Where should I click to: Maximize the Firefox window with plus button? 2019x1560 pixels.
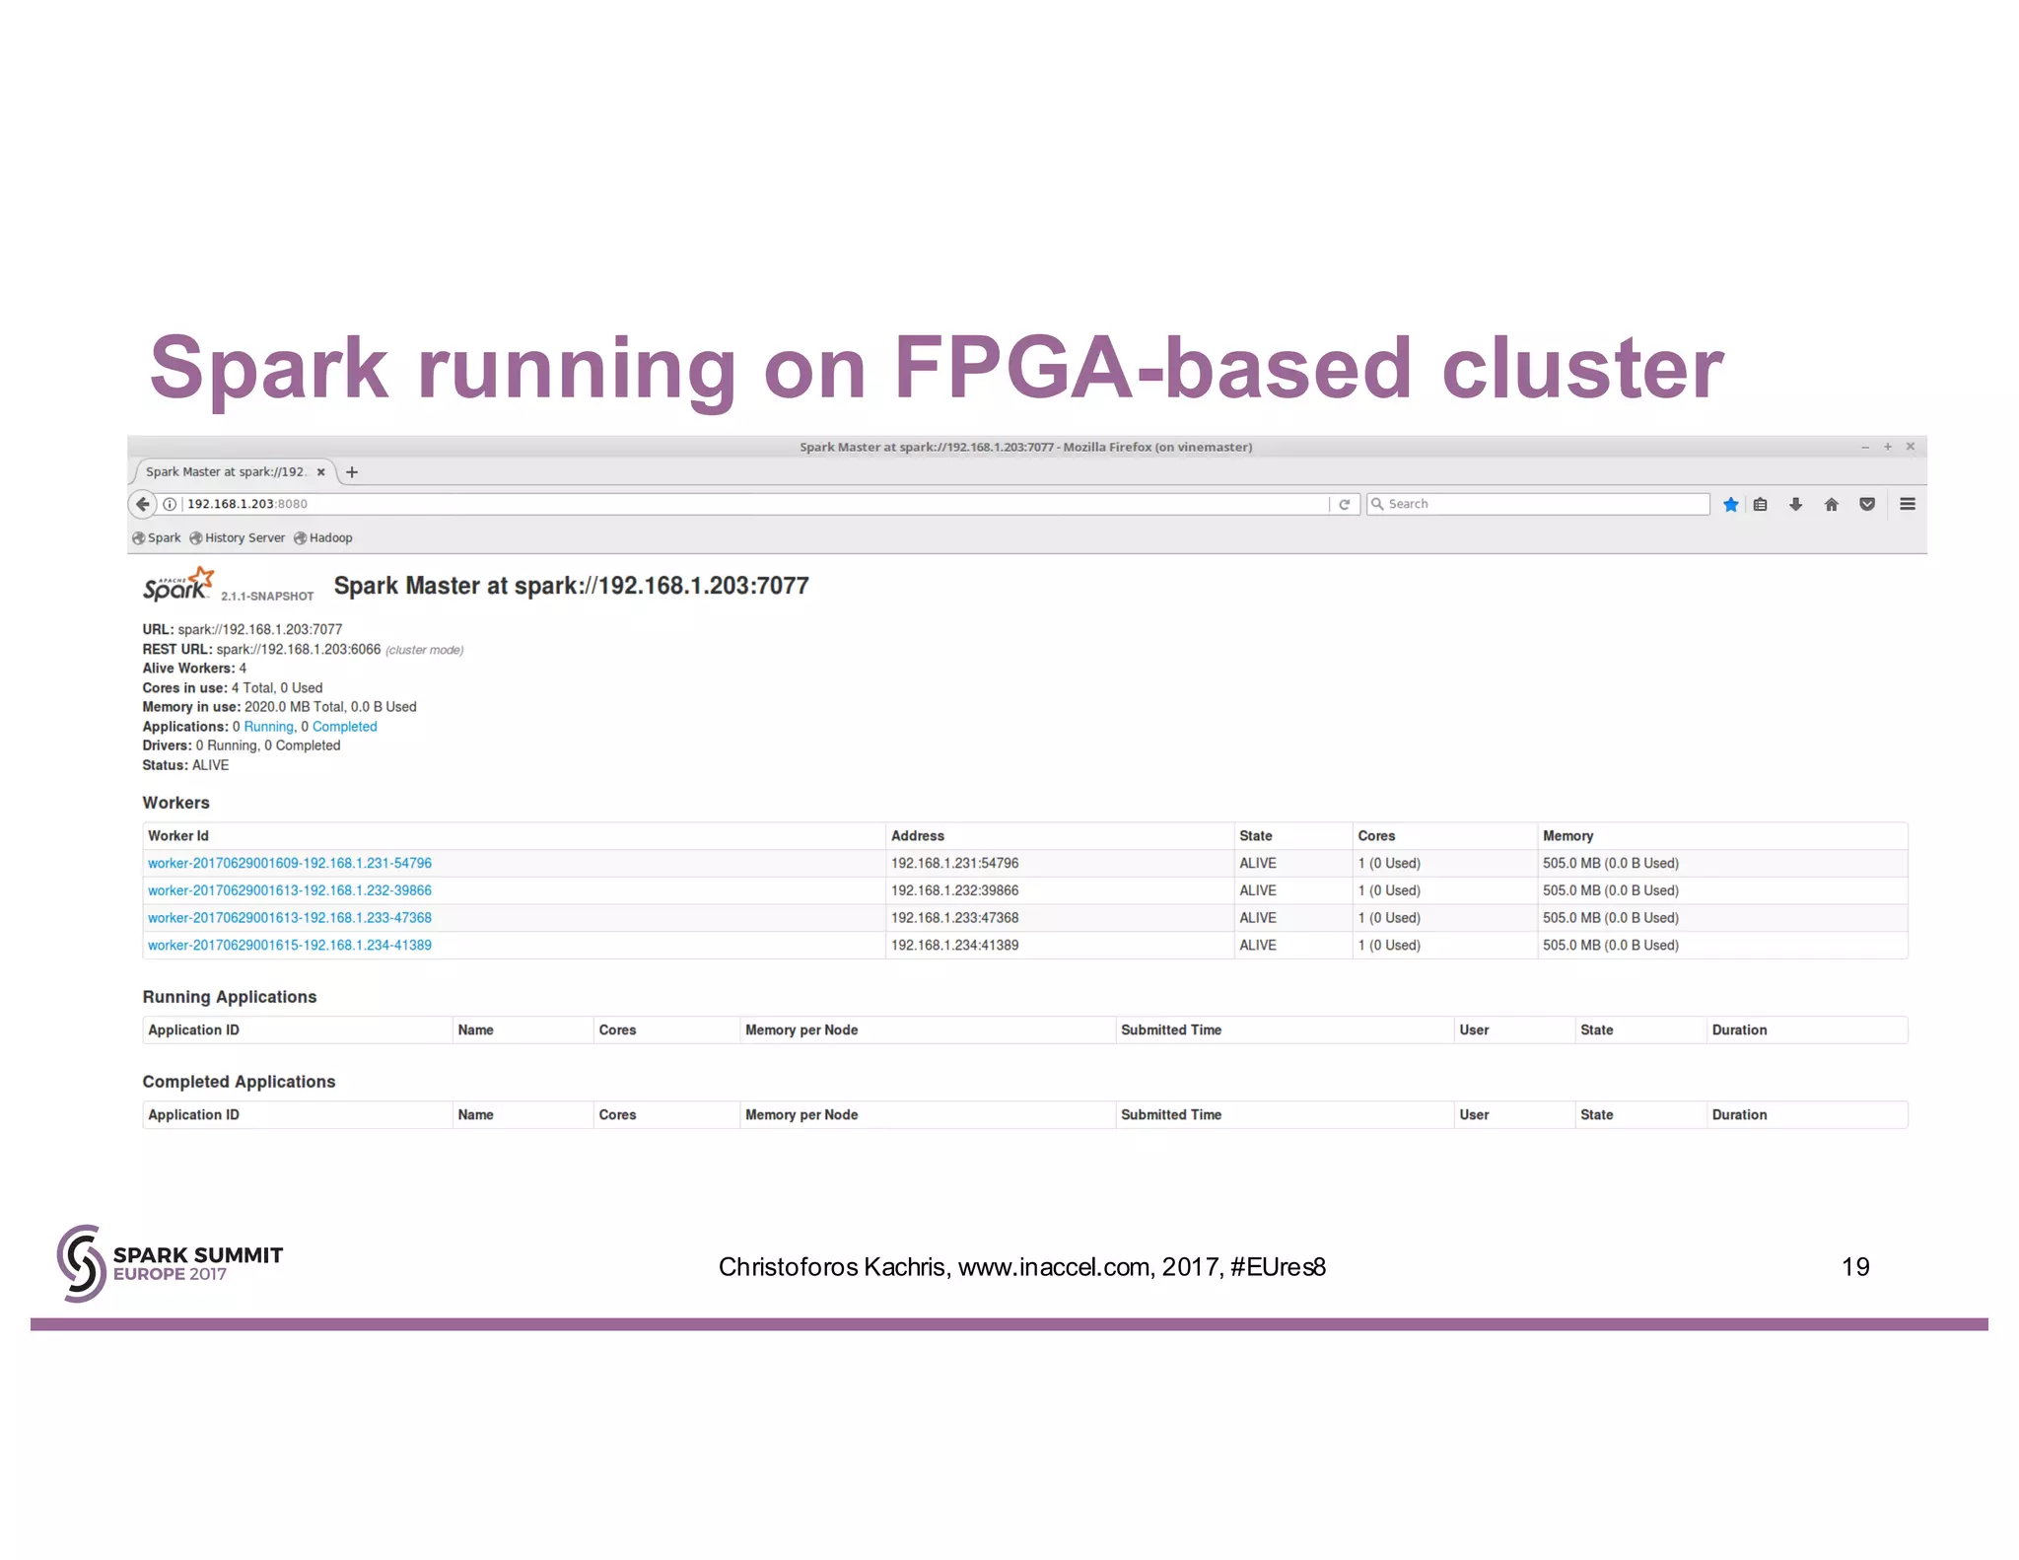click(x=1888, y=447)
